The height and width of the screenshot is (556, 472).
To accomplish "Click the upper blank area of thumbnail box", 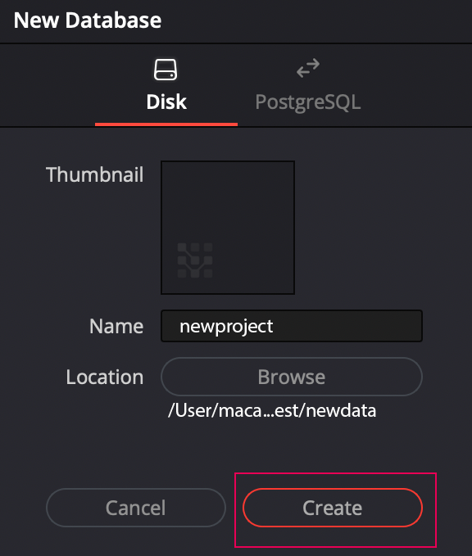I will [228, 198].
